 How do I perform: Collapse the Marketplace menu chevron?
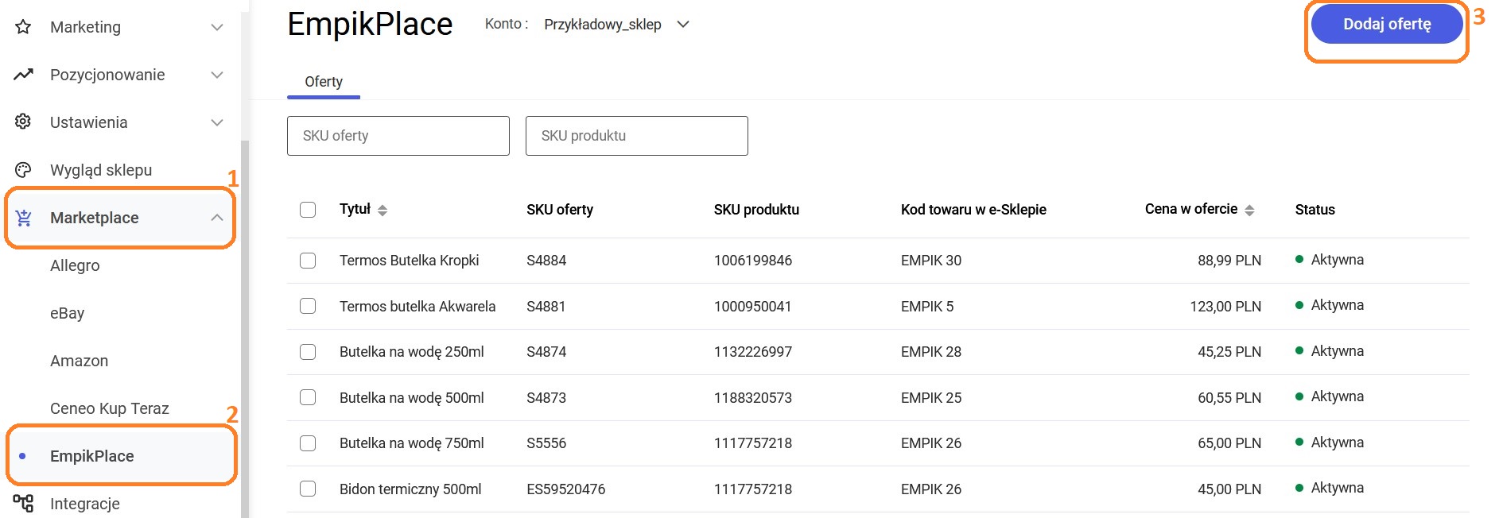tap(217, 218)
